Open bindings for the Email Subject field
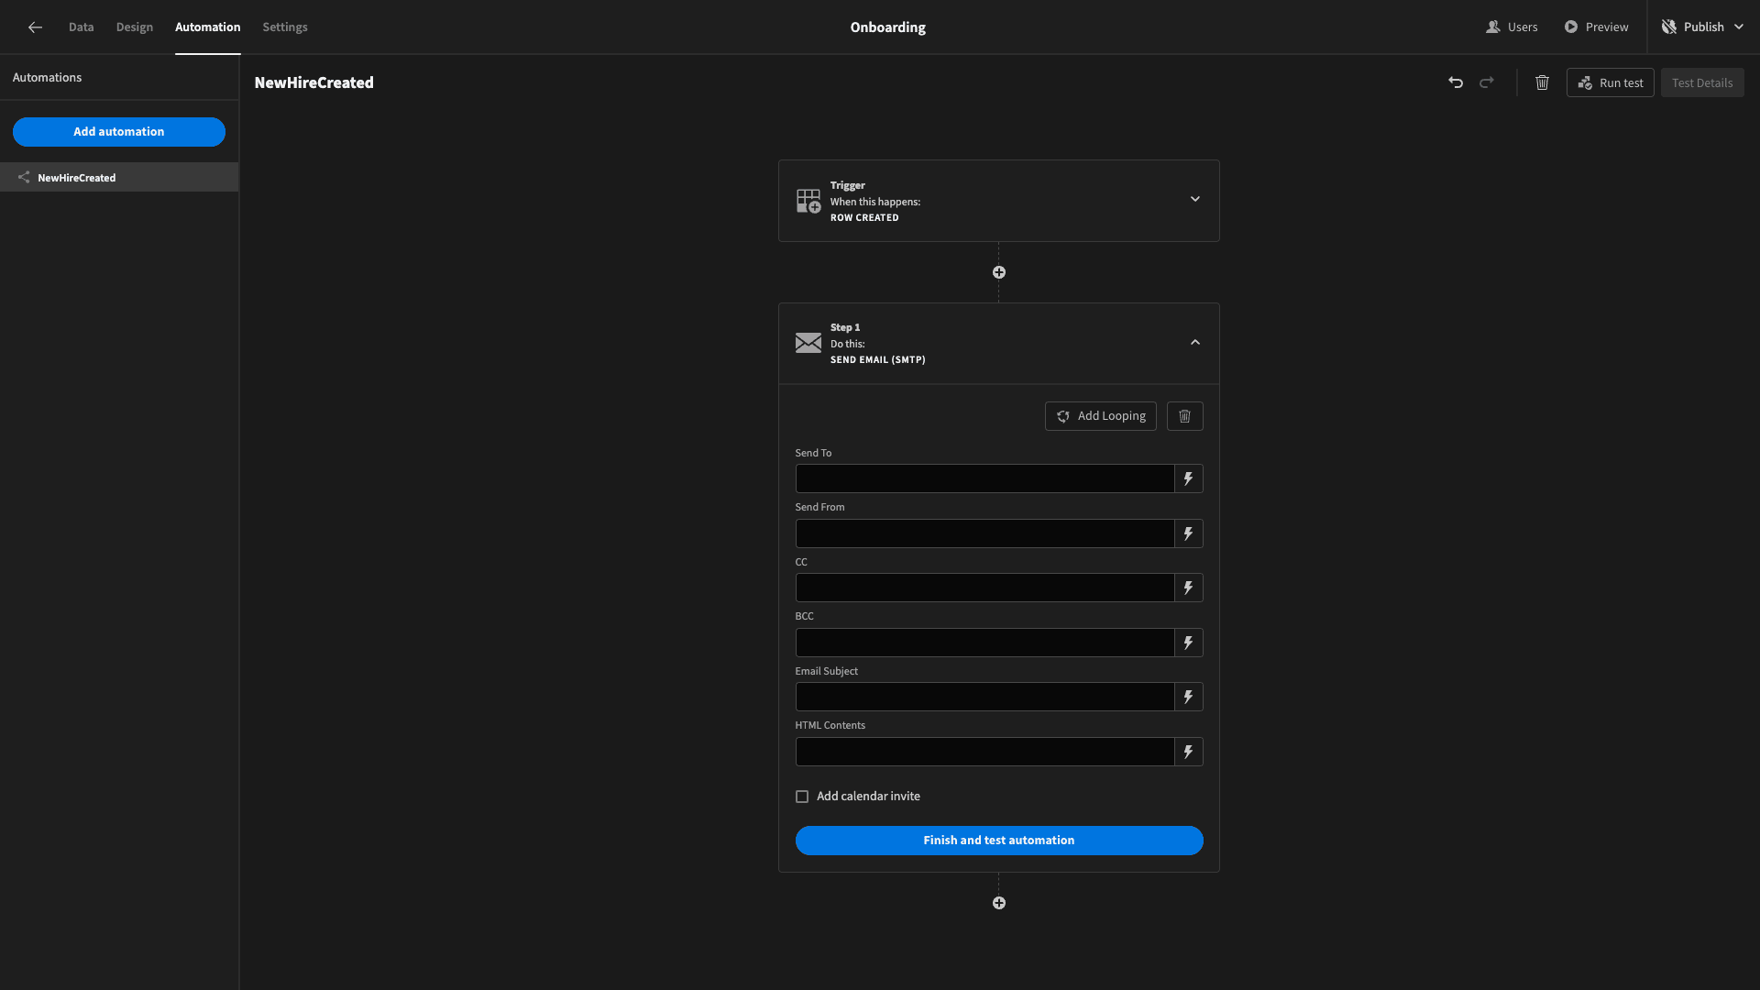 click(x=1188, y=697)
